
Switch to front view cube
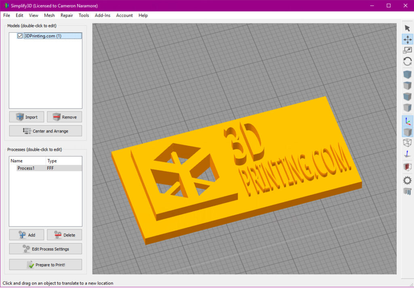[408, 97]
